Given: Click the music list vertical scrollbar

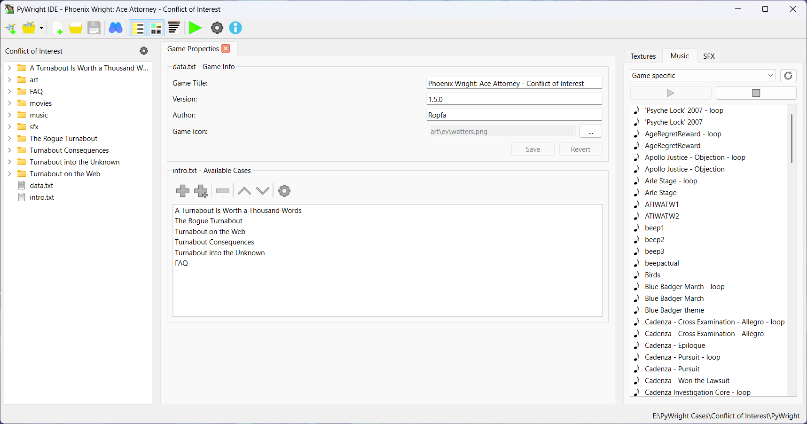Looking at the screenshot, I should click(x=792, y=138).
